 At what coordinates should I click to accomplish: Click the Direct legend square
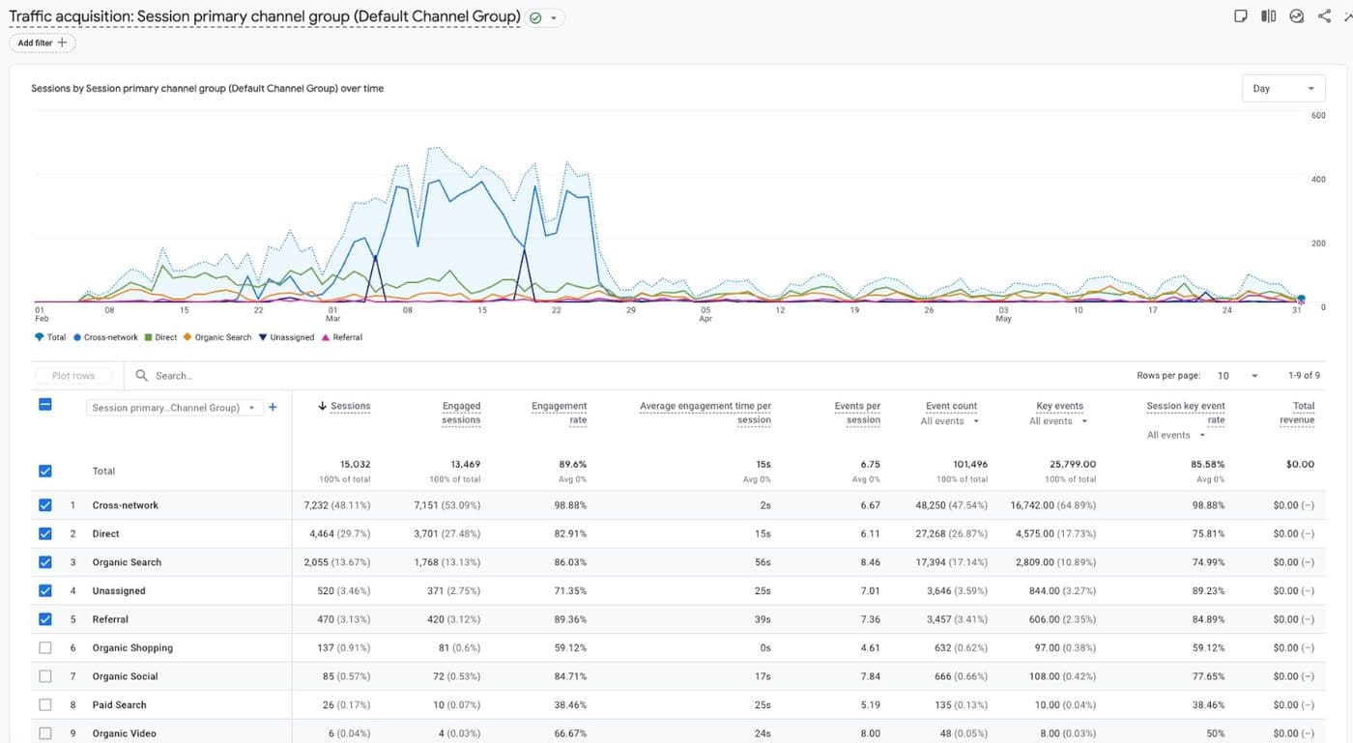tap(148, 337)
